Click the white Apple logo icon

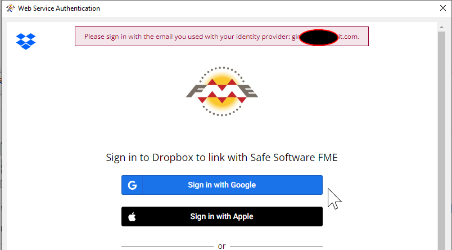tap(132, 217)
